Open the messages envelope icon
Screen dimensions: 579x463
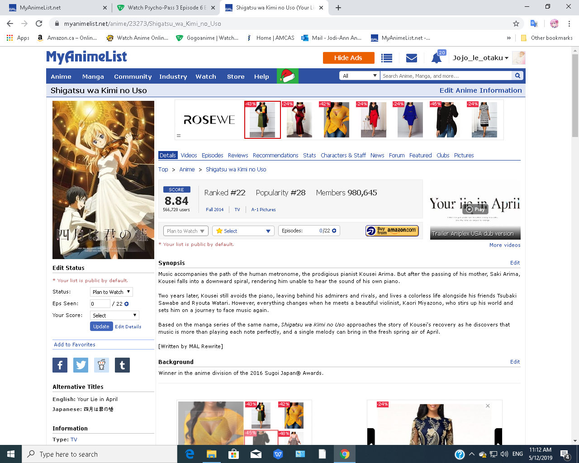click(x=411, y=58)
